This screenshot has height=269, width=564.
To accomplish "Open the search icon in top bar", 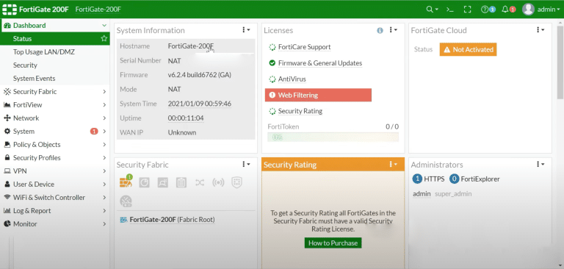I will pos(432,10).
